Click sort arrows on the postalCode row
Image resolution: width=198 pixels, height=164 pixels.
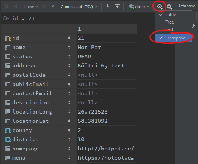69,75
